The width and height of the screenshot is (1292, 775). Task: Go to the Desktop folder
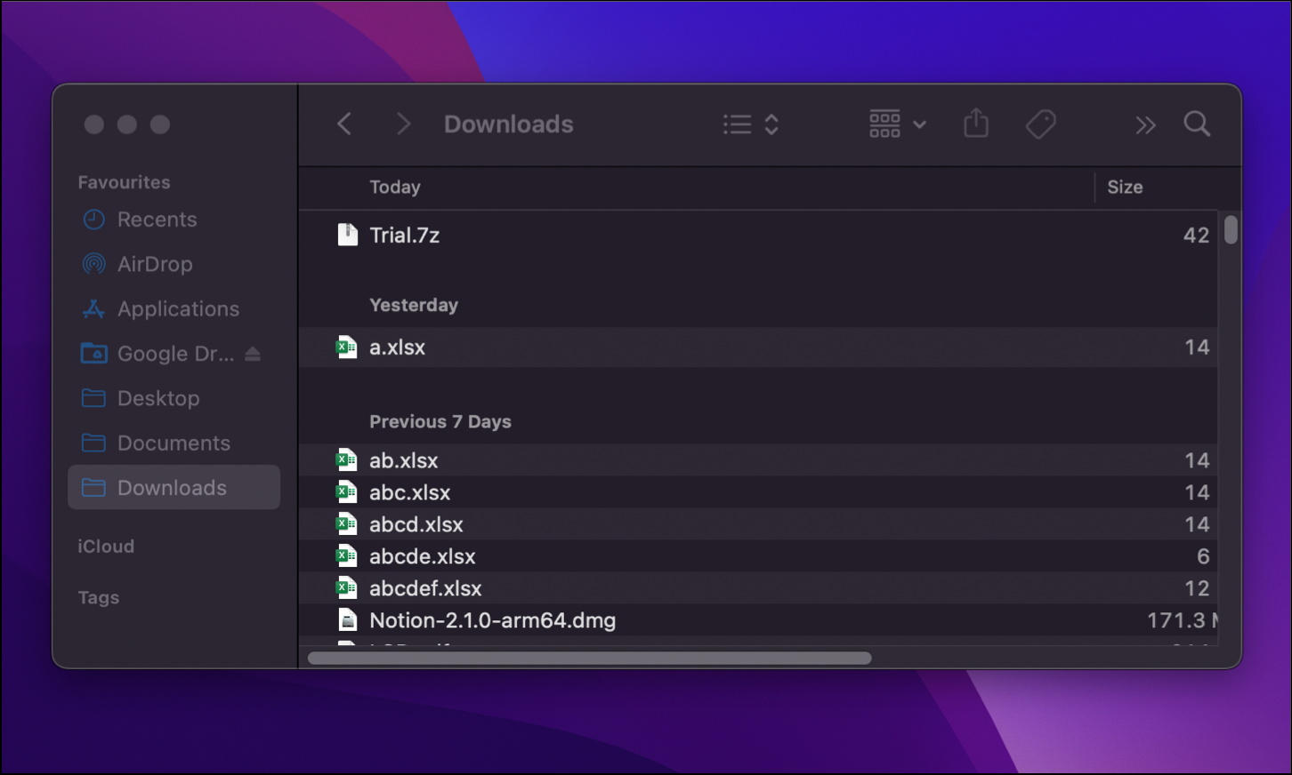pyautogui.click(x=158, y=398)
